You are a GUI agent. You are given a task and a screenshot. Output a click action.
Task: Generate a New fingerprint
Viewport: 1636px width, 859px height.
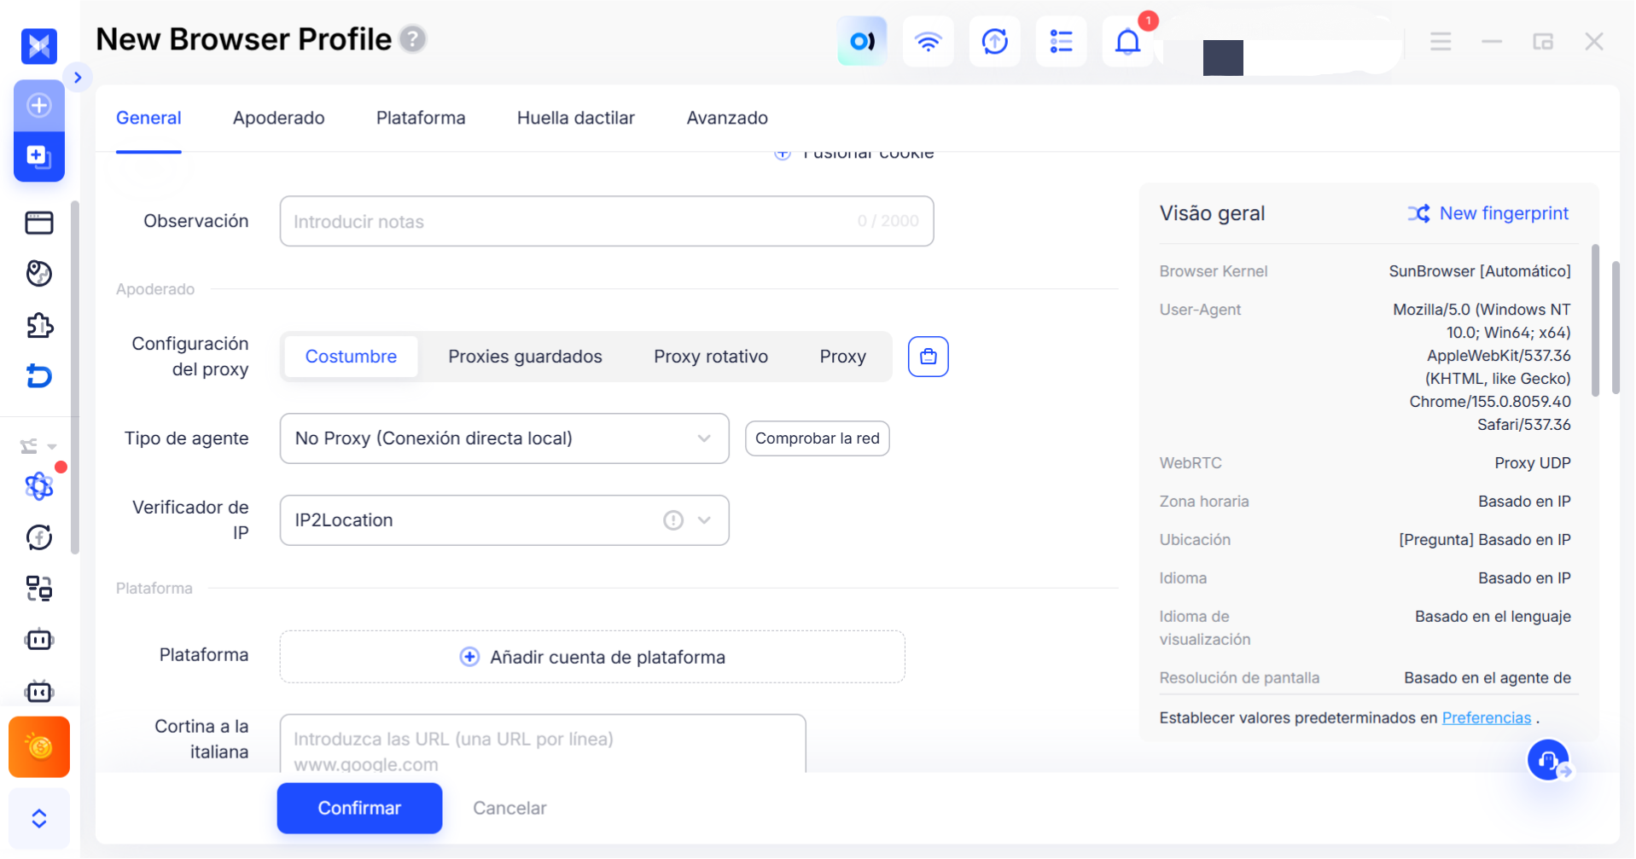pos(1488,213)
